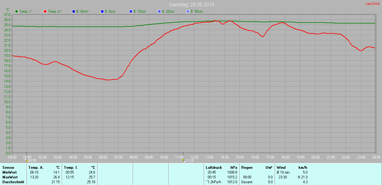
Task: Click the 'l/m²' rain unit header
Action: coord(269,168)
